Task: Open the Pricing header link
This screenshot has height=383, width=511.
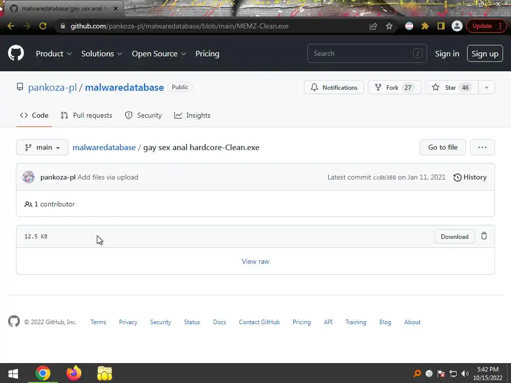Action: point(207,54)
